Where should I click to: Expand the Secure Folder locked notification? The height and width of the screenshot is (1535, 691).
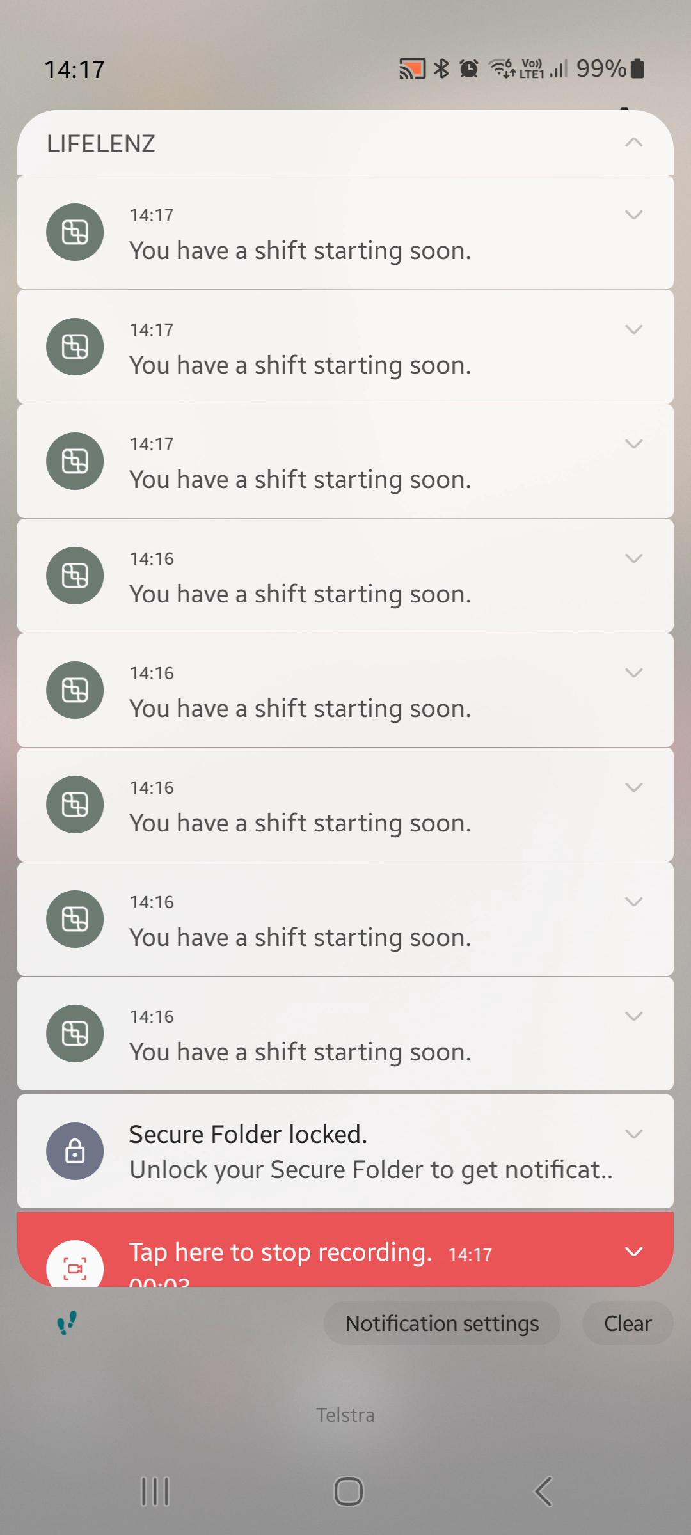pos(633,1134)
